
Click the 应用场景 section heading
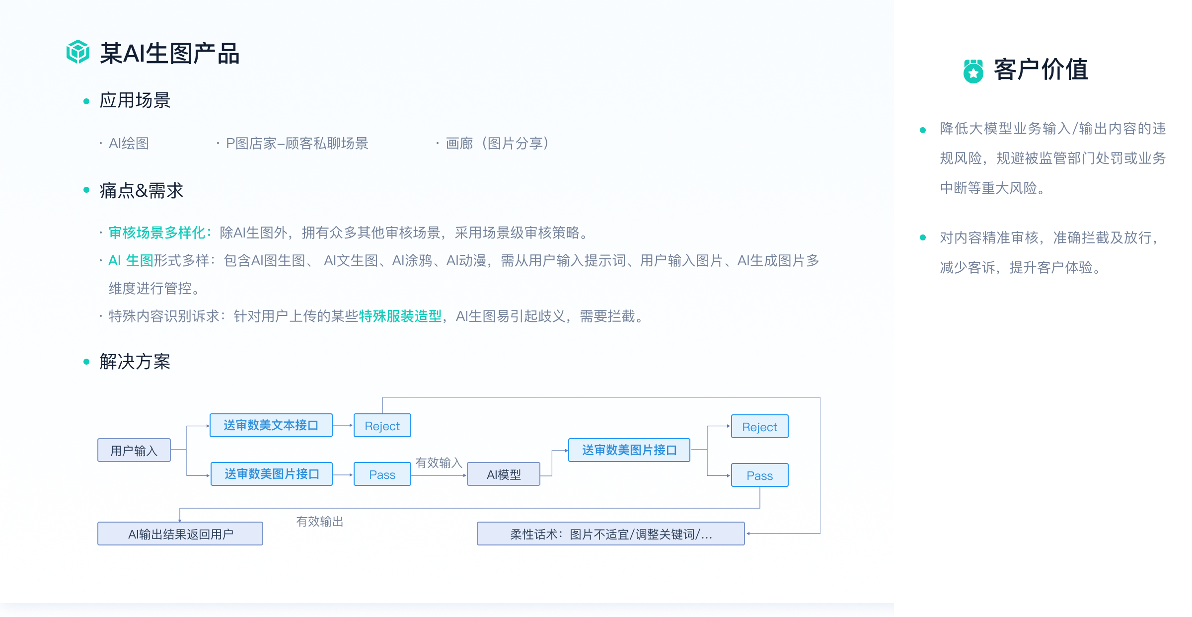(135, 100)
